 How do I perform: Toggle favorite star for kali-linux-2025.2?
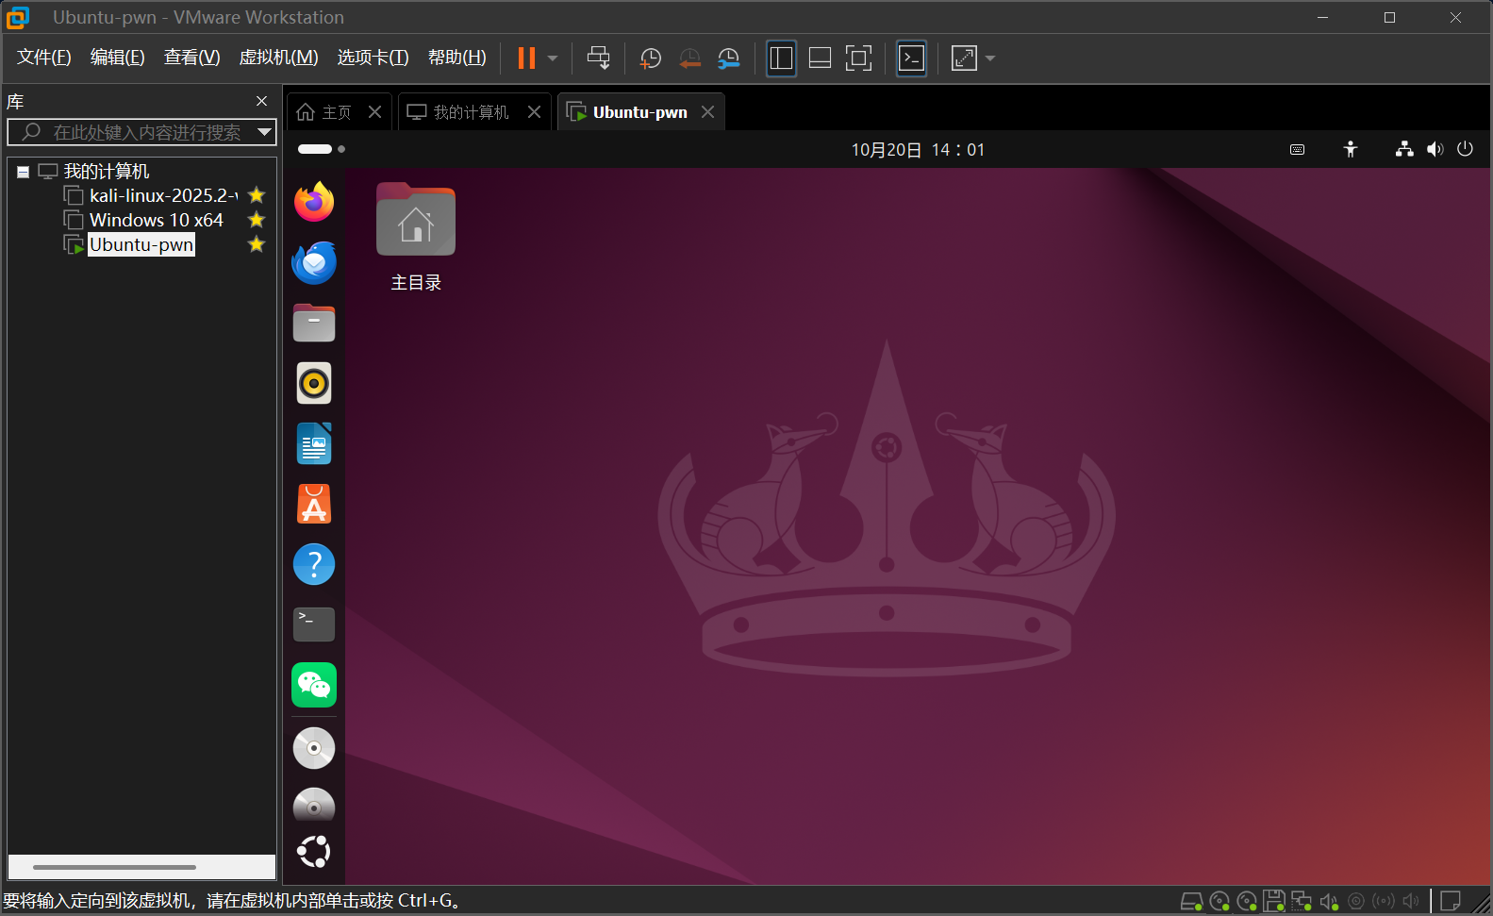click(x=256, y=195)
